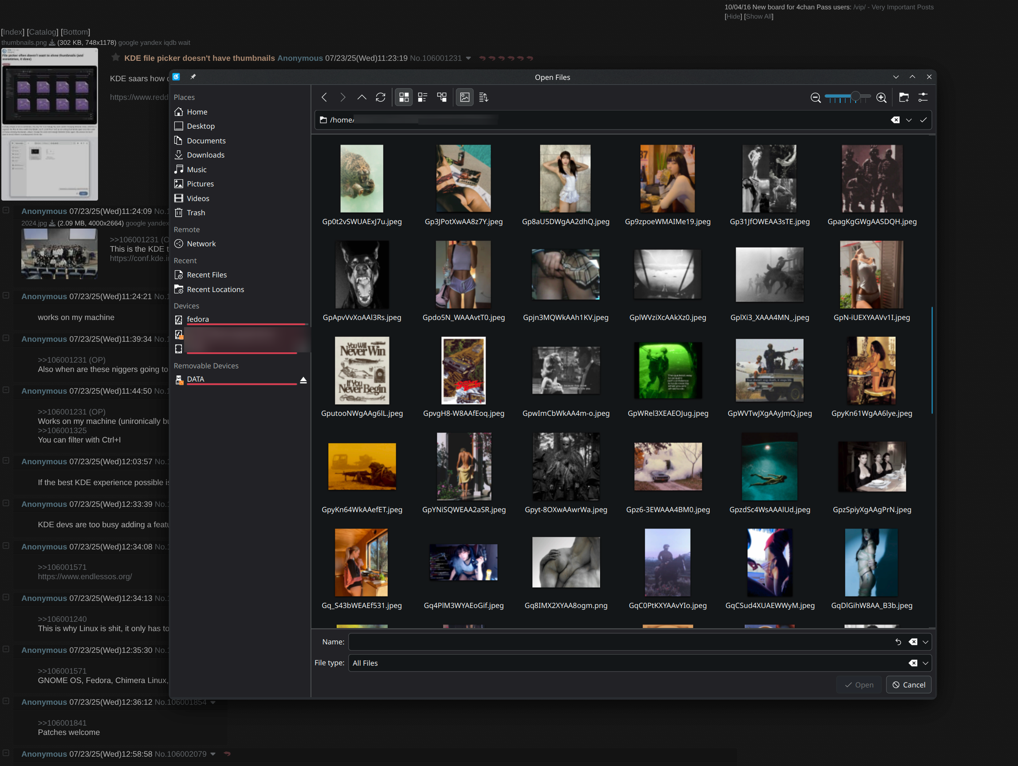Jump to Bottom link in the browser
The height and width of the screenshot is (766, 1018).
[x=75, y=32]
